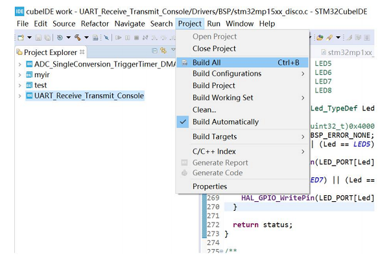Viewport: 389px width, 260px height.
Task: Open the Navigate menu
Action: click(x=130, y=24)
